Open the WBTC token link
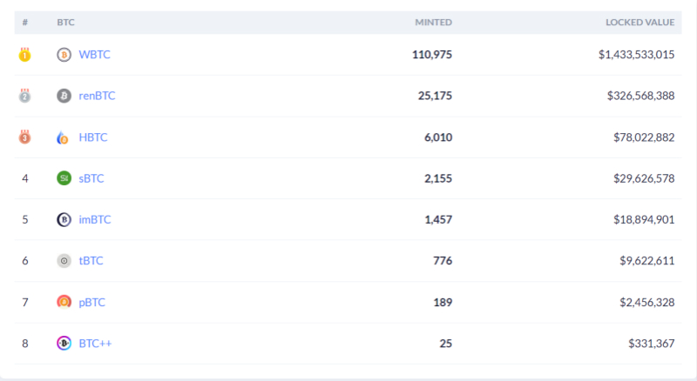This screenshot has width=697, height=381. 95,55
